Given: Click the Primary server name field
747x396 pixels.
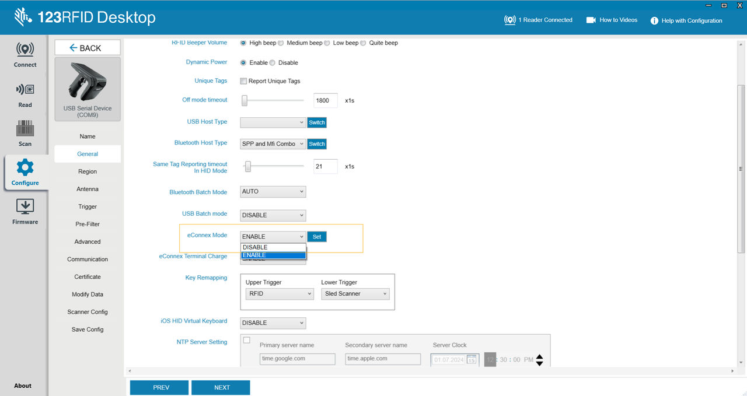Looking at the screenshot, I should tap(298, 359).
